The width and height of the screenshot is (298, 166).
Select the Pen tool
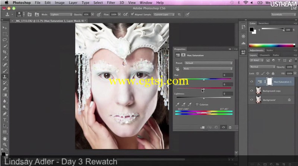(x=5, y=114)
